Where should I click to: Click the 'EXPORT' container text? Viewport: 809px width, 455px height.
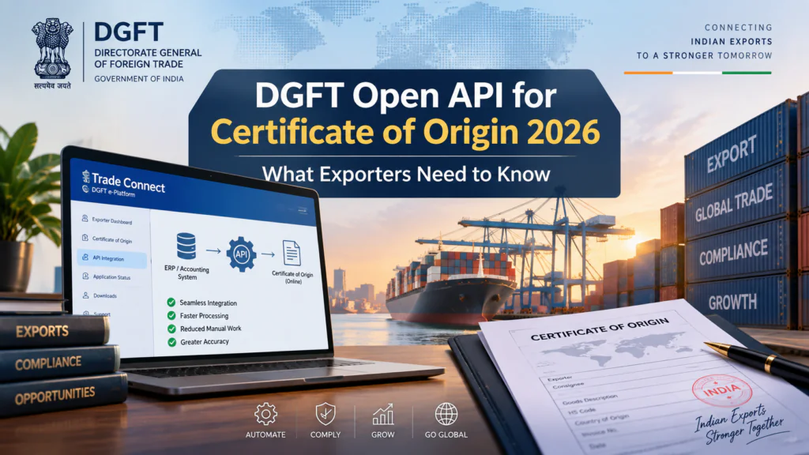[732, 152]
